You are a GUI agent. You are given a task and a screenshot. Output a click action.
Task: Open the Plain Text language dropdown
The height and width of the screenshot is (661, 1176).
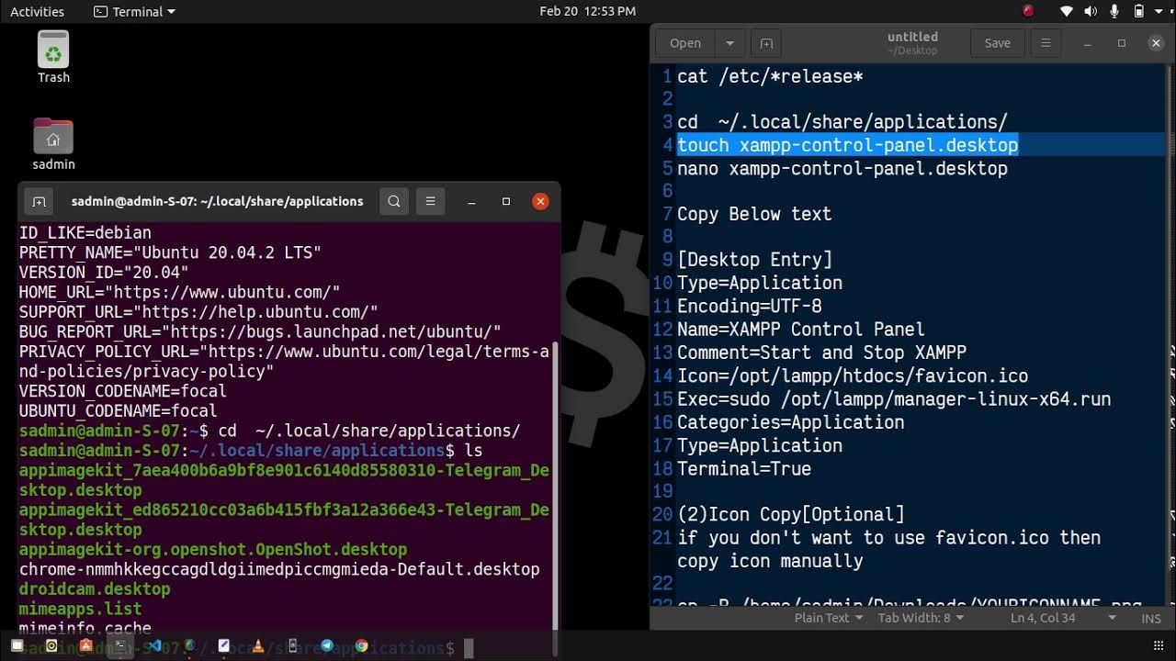(x=829, y=618)
